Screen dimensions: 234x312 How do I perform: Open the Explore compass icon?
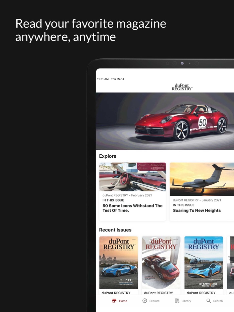(145, 301)
